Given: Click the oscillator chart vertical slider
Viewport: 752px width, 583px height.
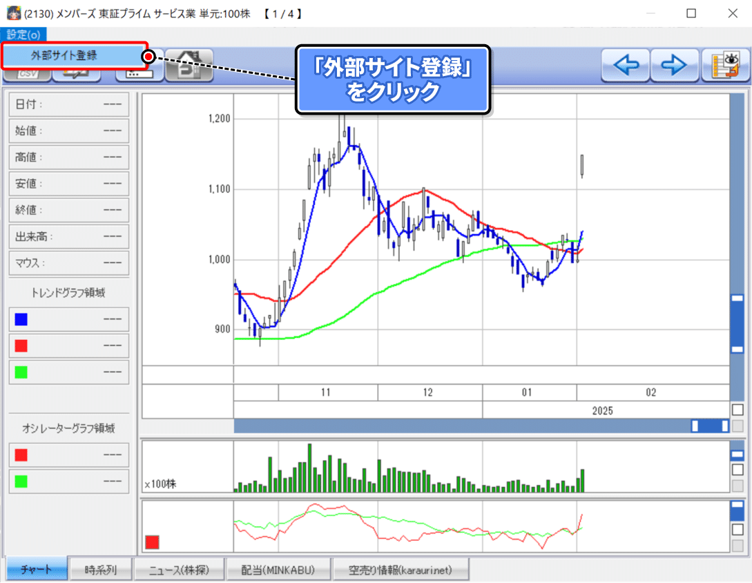Looking at the screenshot, I should pyautogui.click(x=737, y=510).
